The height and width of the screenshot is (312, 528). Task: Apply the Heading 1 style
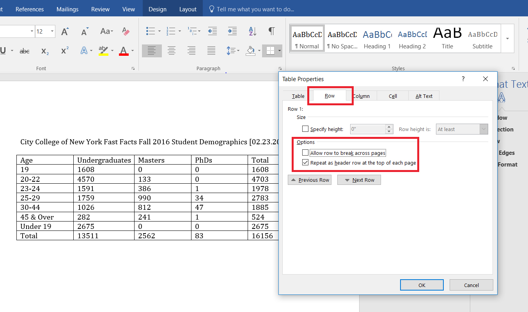tap(377, 38)
